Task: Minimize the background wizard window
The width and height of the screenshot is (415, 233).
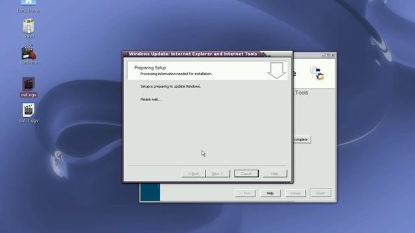Action: [x=323, y=55]
